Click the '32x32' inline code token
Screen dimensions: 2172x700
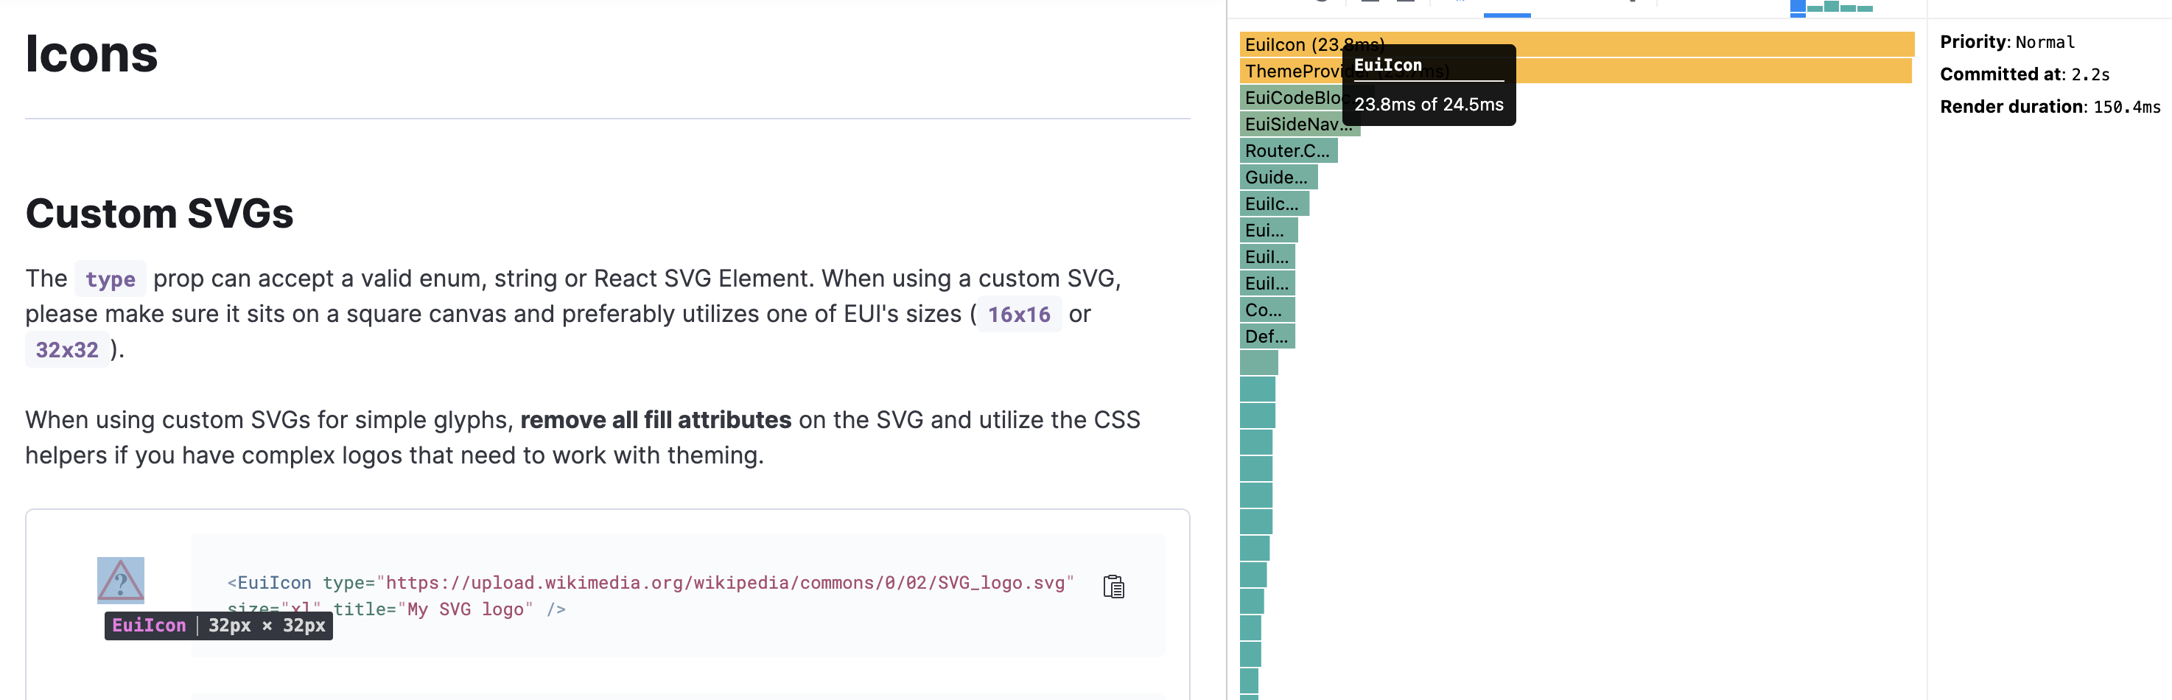tap(66, 350)
